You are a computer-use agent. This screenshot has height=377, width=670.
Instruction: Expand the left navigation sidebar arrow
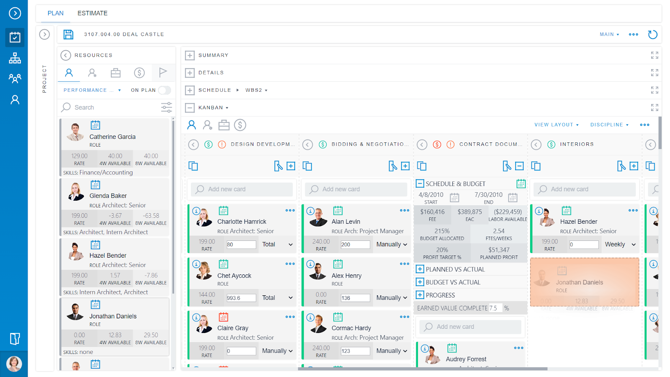(x=15, y=13)
